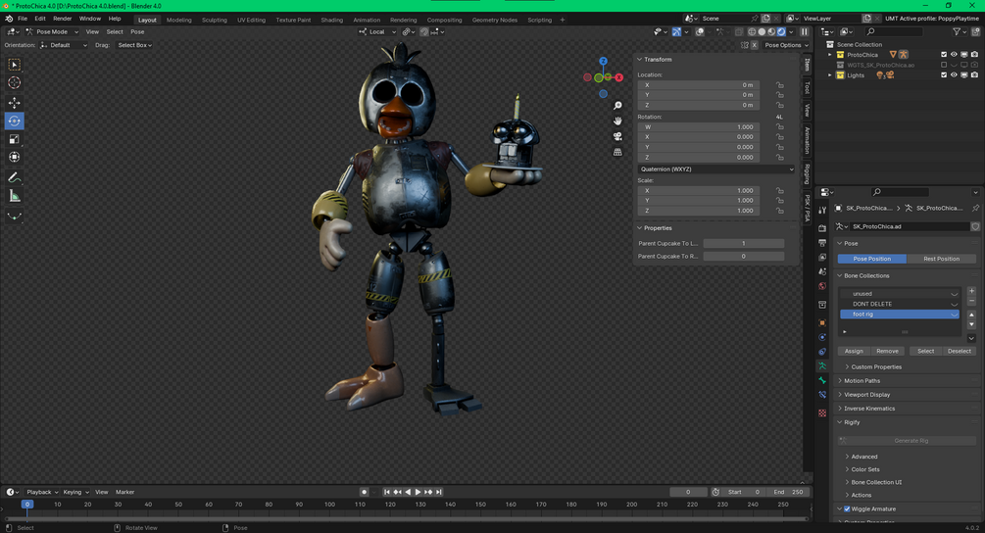985x533 pixels.
Task: Click the camera view icon in viewport
Action: click(x=617, y=136)
